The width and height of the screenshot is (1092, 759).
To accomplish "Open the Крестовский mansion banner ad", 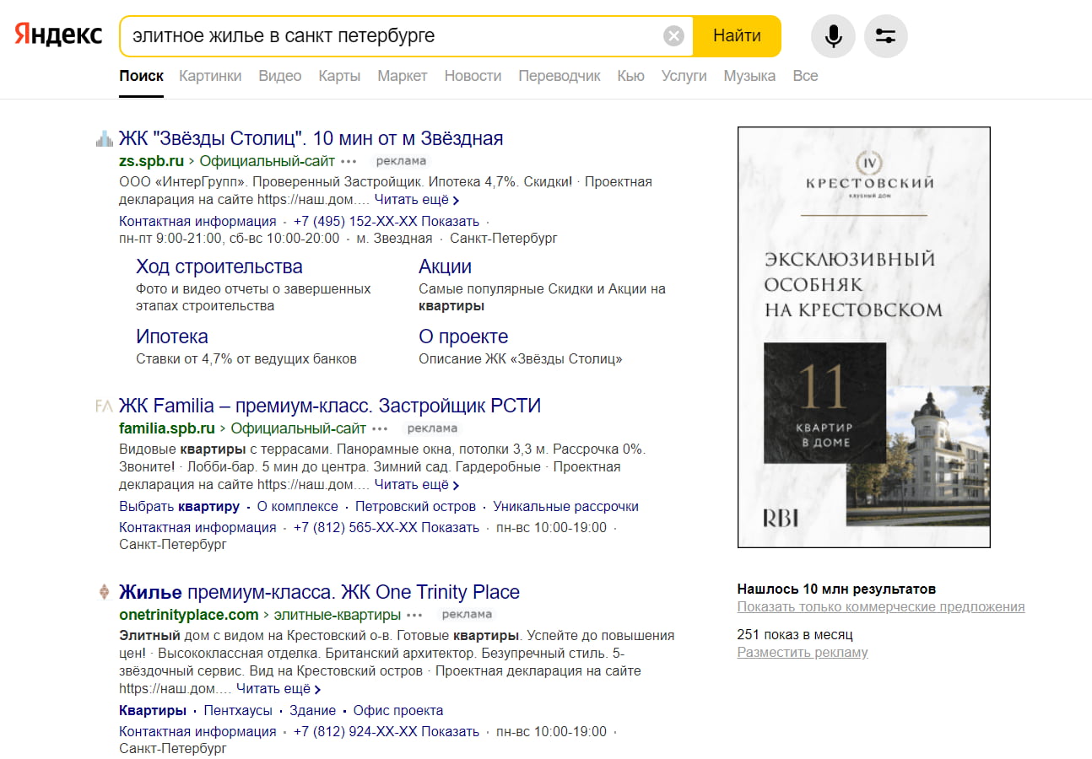I will point(863,337).
